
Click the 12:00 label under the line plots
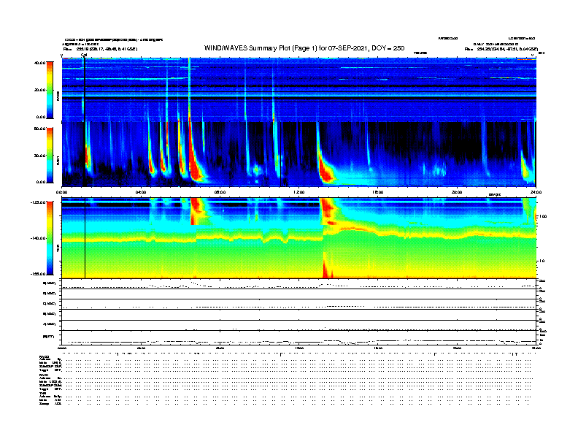[x=298, y=348]
